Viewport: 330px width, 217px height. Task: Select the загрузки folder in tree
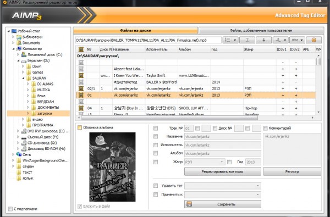45,113
